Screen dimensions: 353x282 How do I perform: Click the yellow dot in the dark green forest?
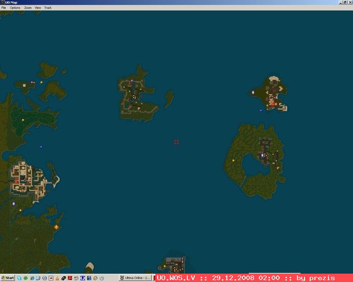pyautogui.click(x=23, y=120)
